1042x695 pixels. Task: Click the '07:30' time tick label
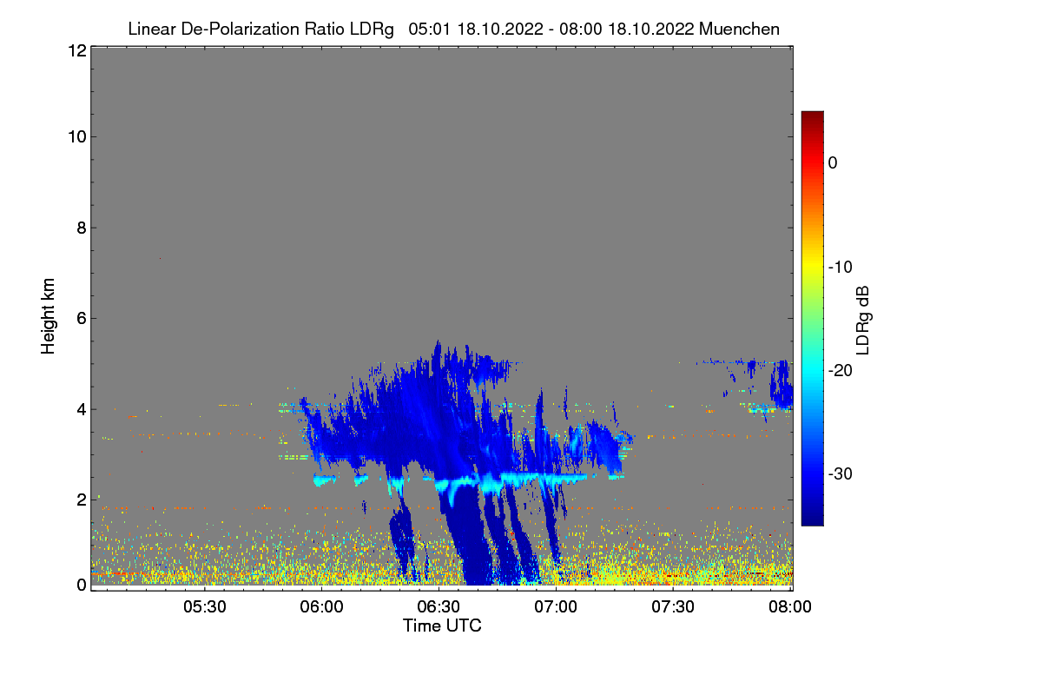click(673, 607)
